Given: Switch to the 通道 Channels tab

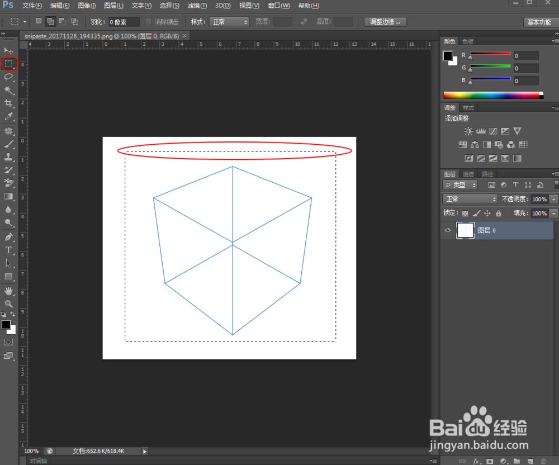Looking at the screenshot, I should (468, 174).
